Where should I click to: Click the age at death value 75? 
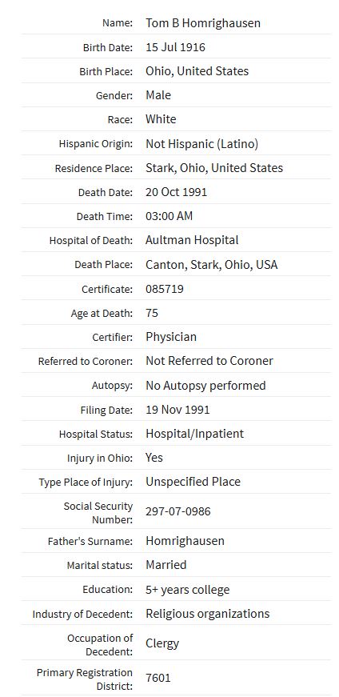coord(152,313)
